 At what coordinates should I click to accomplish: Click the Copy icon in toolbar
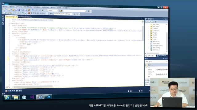pyautogui.click(x=26, y=10)
